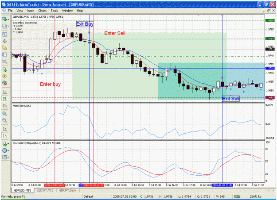Screen dimensions: 277x200
Task: Open the Indicators dropdown arrow
Action: [x=8, y=144]
